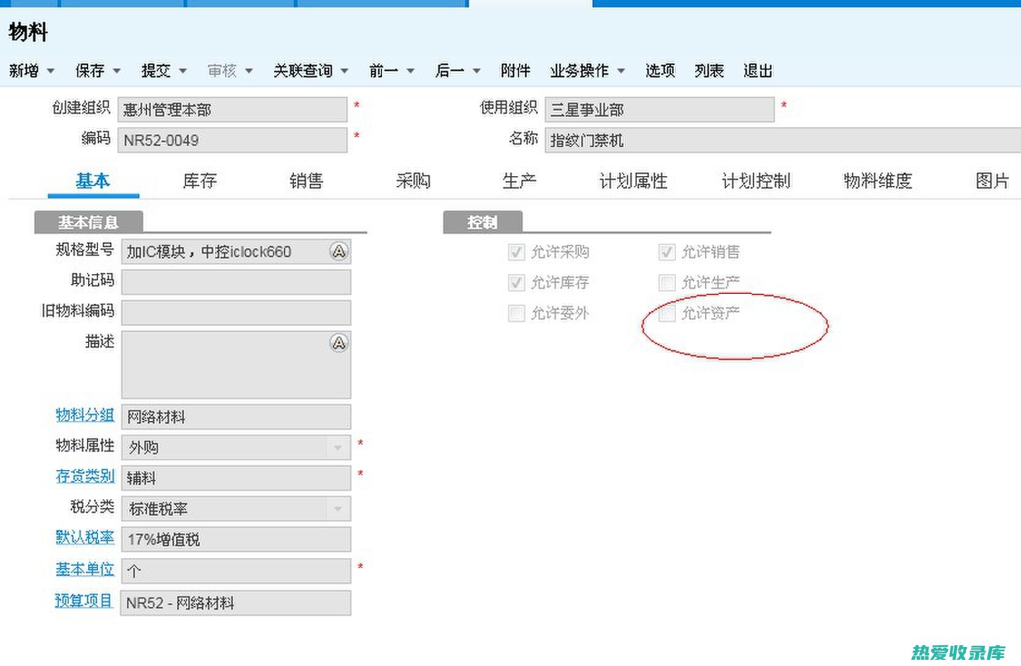Open the 预算项目 link
1021x666 pixels.
tap(84, 601)
